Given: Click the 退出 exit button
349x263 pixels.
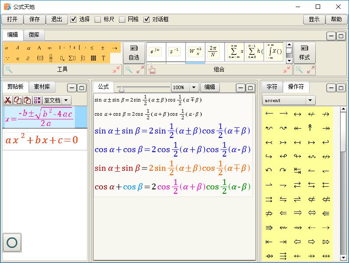Looking at the screenshot, I should click(57, 20).
